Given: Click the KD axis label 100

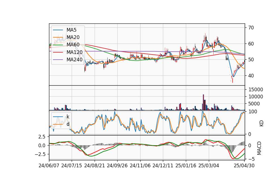Looking at the screenshot, I should (x=253, y=112).
